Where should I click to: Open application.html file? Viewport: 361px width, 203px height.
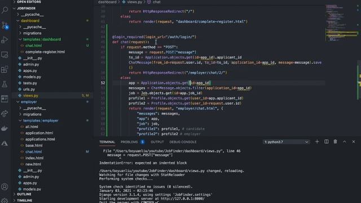(39, 133)
